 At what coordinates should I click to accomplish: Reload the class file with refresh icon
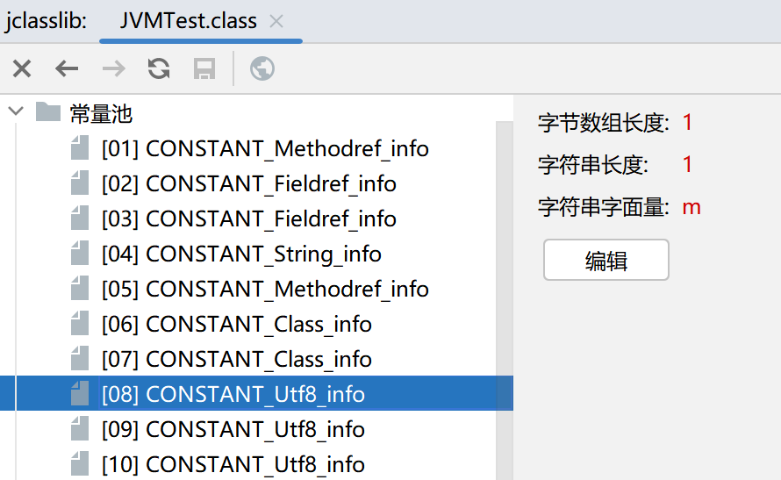159,68
